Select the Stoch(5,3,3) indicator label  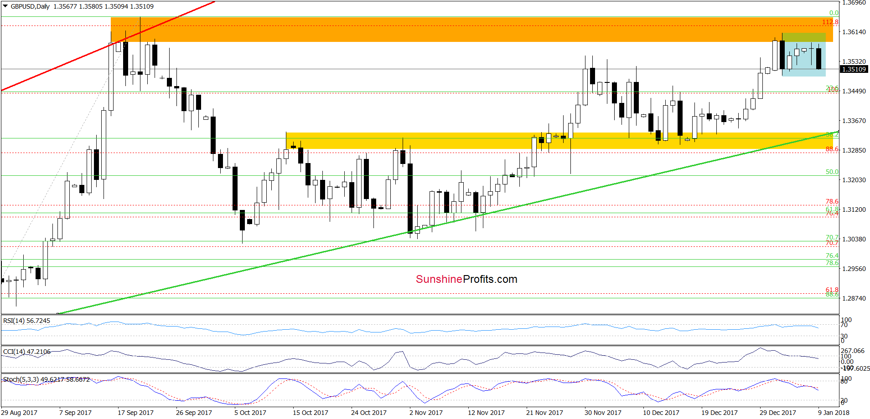click(46, 379)
